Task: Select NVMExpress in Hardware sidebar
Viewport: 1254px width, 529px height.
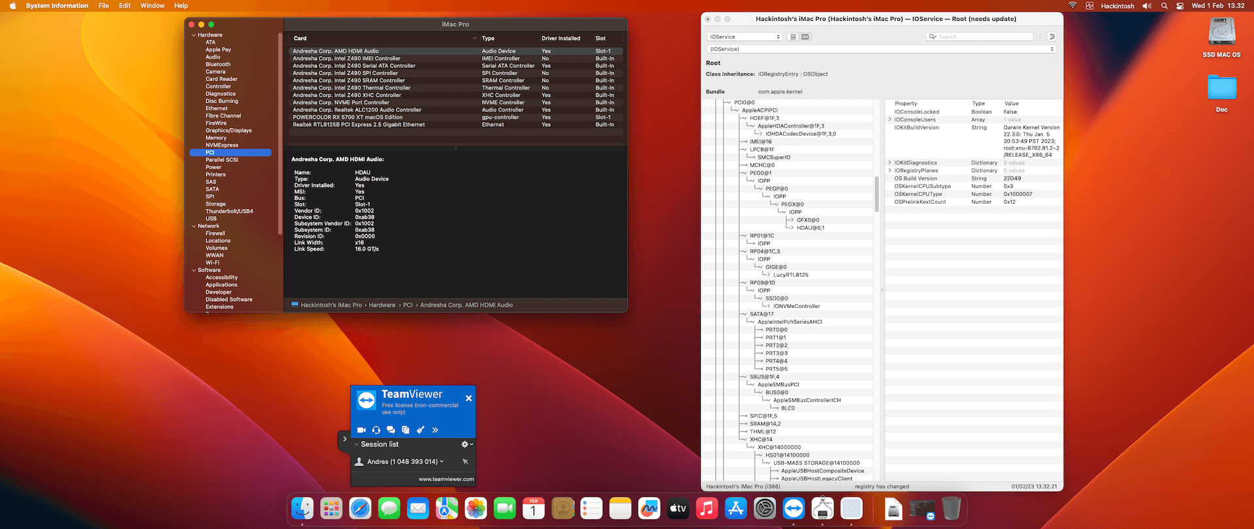Action: click(222, 146)
